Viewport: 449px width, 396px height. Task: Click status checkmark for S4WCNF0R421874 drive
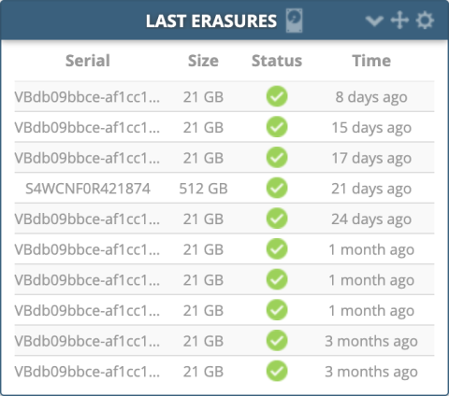tap(277, 188)
